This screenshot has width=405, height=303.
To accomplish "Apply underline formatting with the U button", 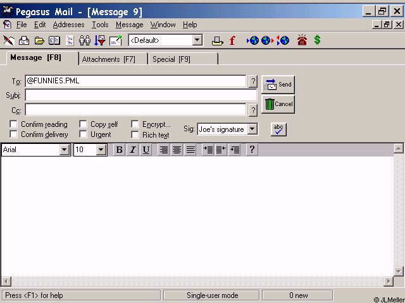I will pyautogui.click(x=146, y=150).
